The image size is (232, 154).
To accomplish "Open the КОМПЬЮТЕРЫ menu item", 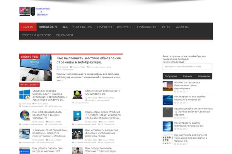I will (x=82, y=27).
